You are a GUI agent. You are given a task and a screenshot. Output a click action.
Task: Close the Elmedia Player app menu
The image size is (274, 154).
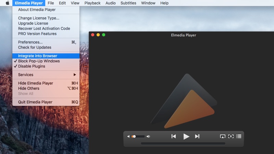coord(29,3)
